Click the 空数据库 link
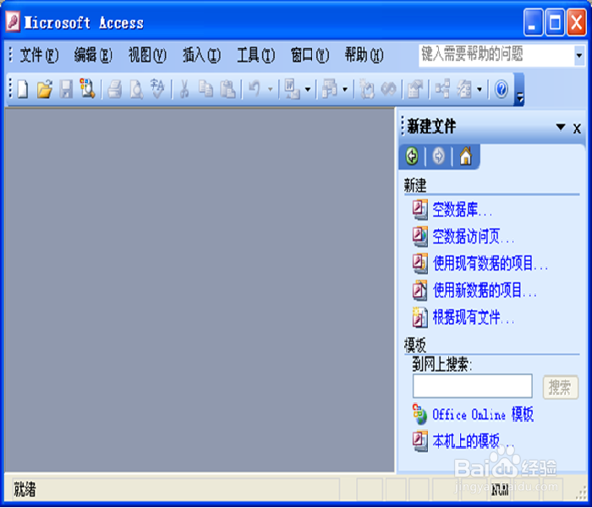592x508 pixels. (462, 210)
